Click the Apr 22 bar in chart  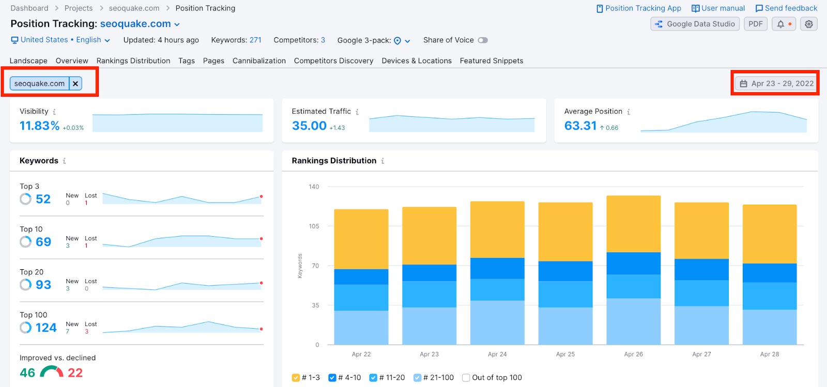[361, 277]
